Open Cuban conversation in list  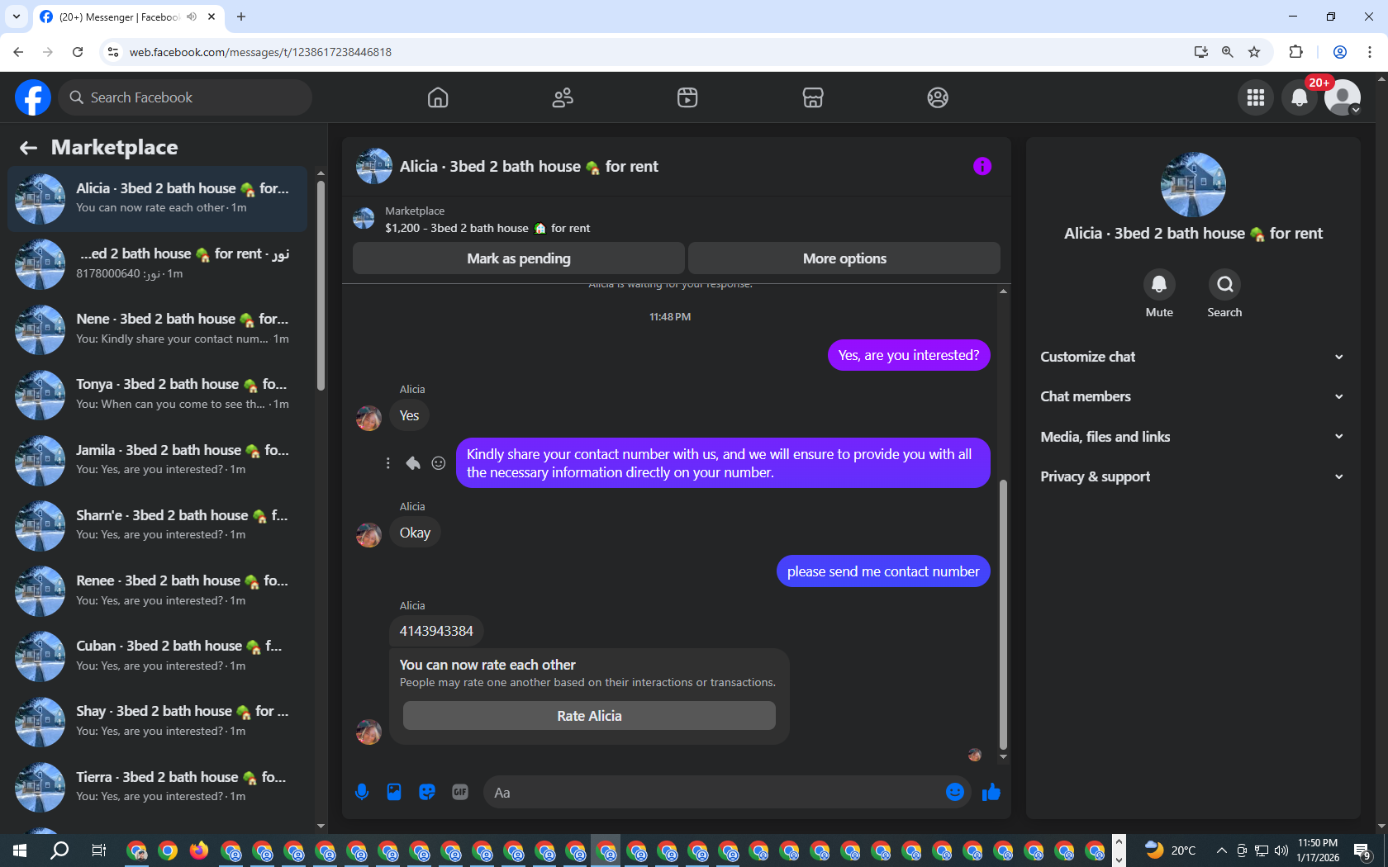point(158,656)
